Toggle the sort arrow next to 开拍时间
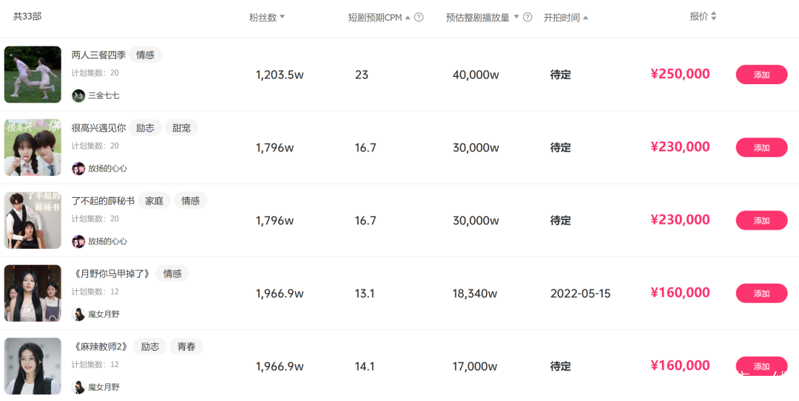The height and width of the screenshot is (401, 799). pyautogui.click(x=586, y=17)
